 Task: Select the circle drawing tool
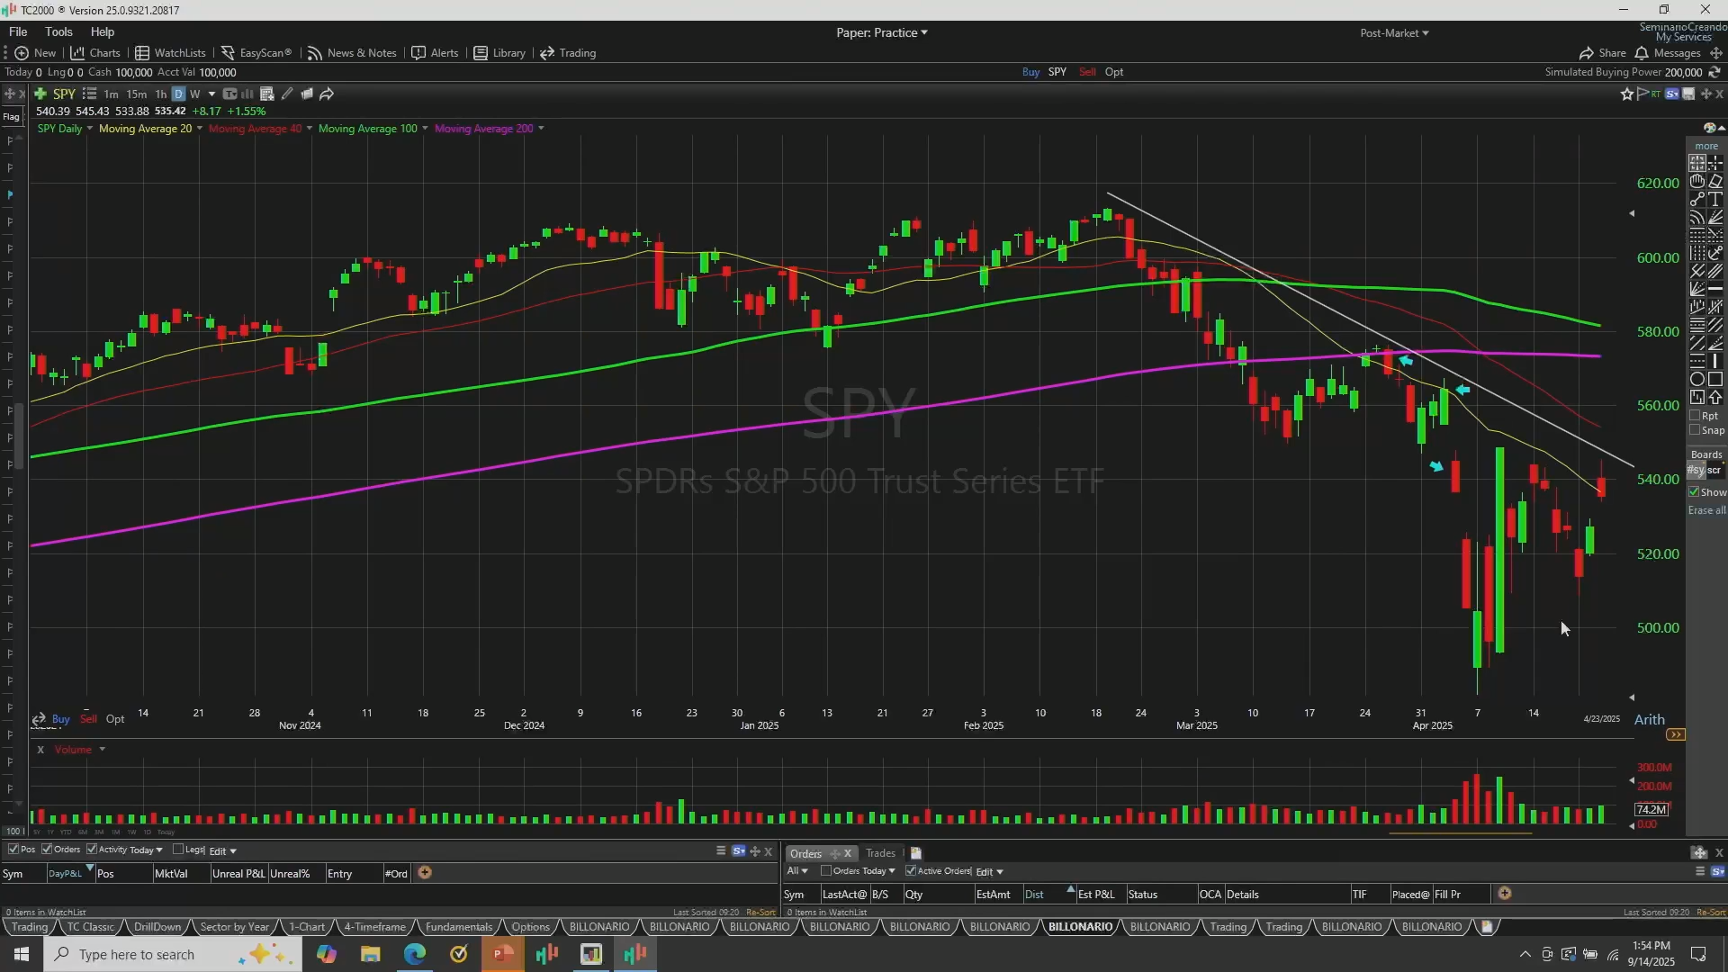pyautogui.click(x=1696, y=379)
